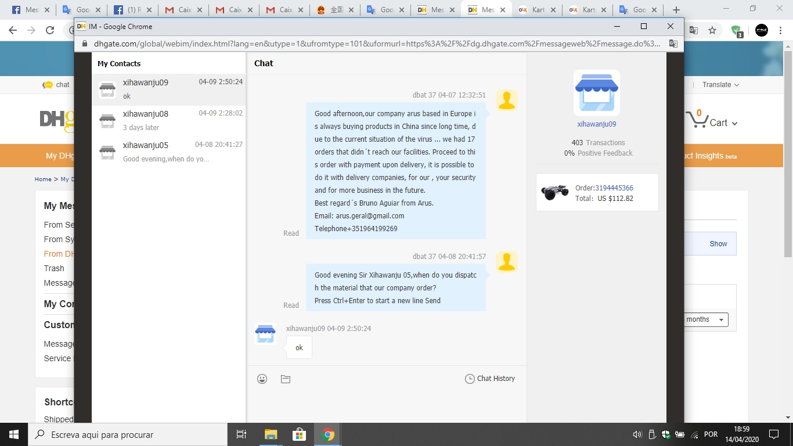
Task: Click the dhgate.com address bar
Action: (x=232, y=42)
